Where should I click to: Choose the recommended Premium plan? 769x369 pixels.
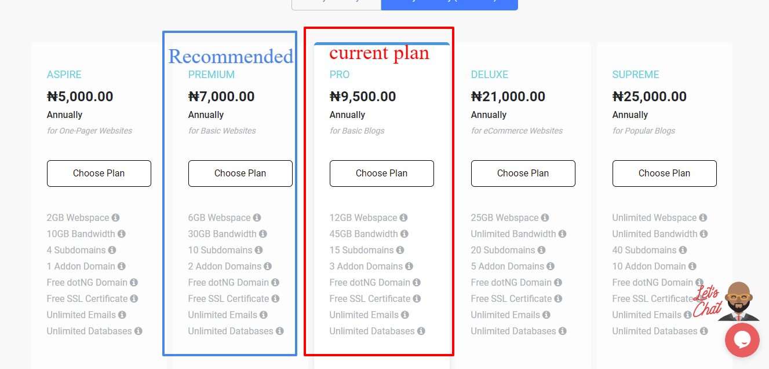tap(240, 173)
